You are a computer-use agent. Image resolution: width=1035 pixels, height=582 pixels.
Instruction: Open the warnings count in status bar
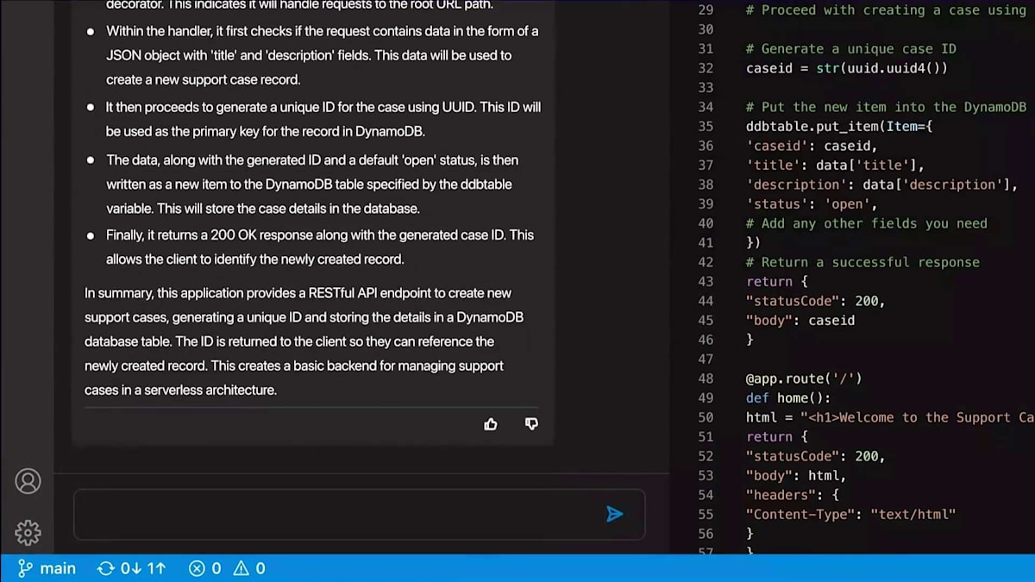249,568
